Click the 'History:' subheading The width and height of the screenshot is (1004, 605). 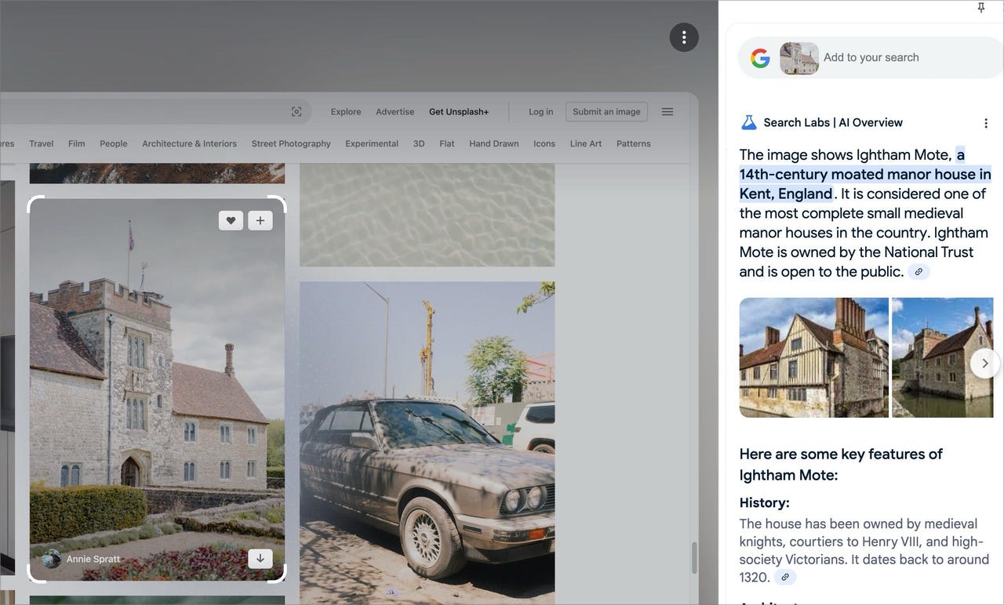[765, 503]
